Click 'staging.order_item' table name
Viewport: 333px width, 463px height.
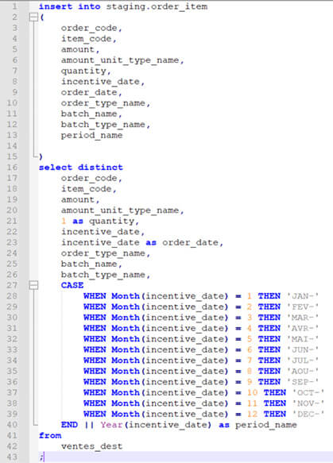coord(157,6)
